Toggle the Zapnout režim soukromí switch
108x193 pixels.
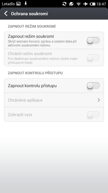point(93,40)
